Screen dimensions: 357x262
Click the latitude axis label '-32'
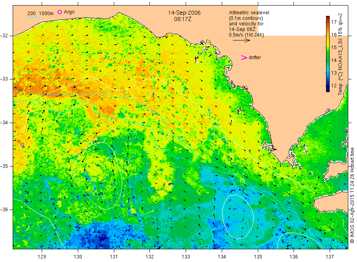(x=4, y=36)
